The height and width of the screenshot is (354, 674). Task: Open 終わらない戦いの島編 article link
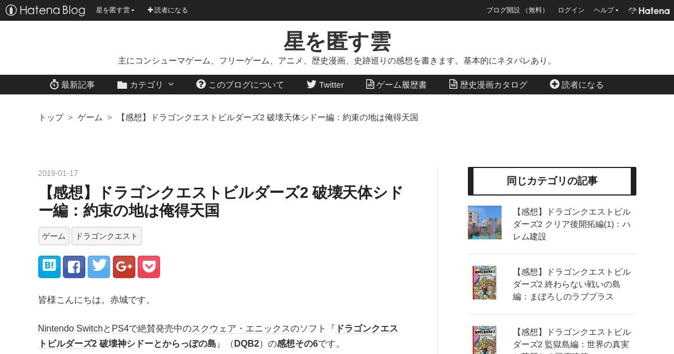coord(572,284)
